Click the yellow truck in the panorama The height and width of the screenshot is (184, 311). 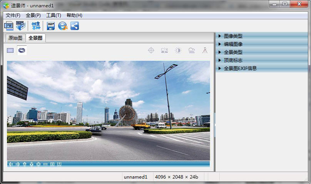[x=141, y=126]
